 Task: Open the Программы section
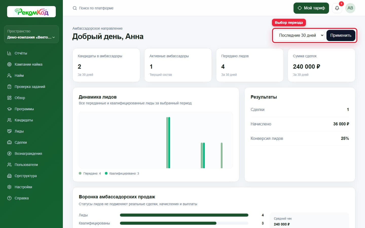(x=31, y=109)
